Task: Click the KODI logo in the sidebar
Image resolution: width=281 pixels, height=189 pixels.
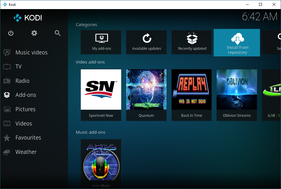Action: click(x=28, y=18)
